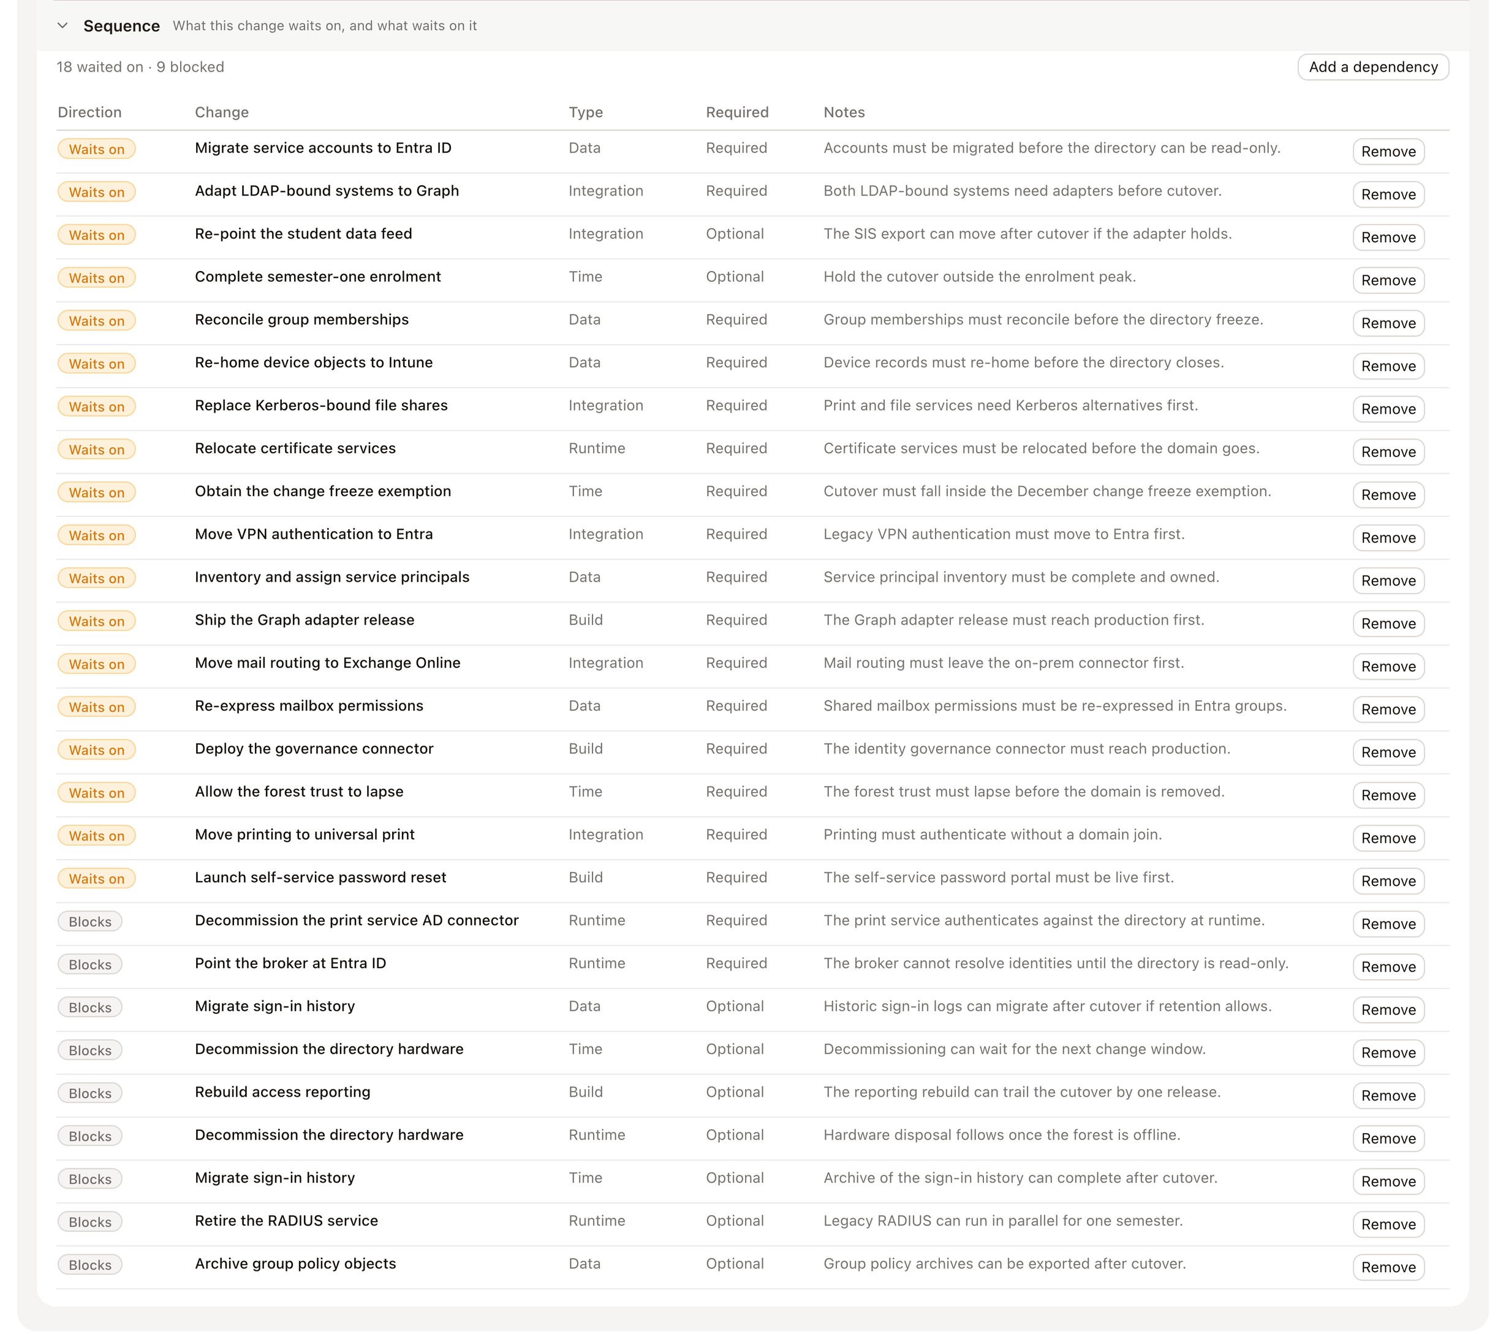Click the Type column header
Screen dimensions: 1506x1334
[586, 112]
